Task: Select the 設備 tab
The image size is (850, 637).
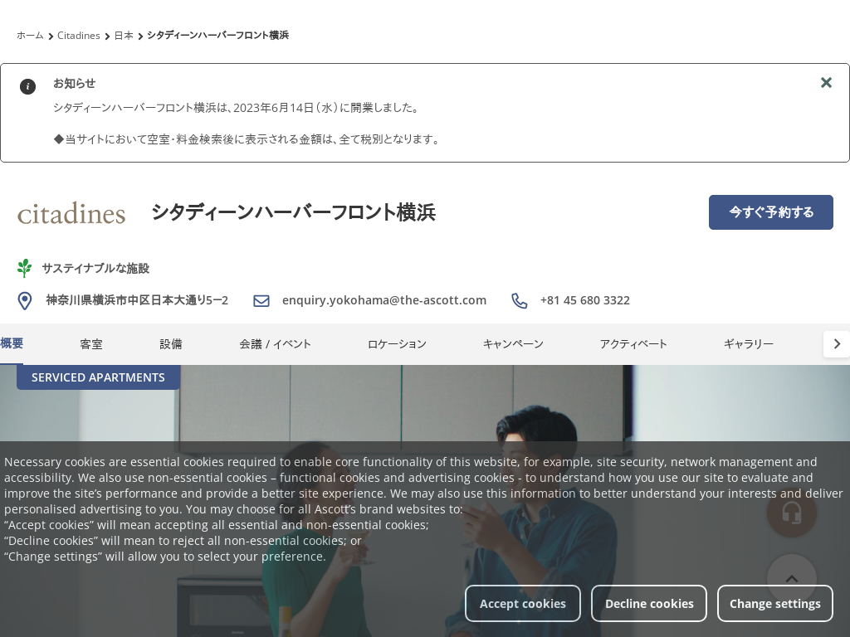Action: click(171, 344)
